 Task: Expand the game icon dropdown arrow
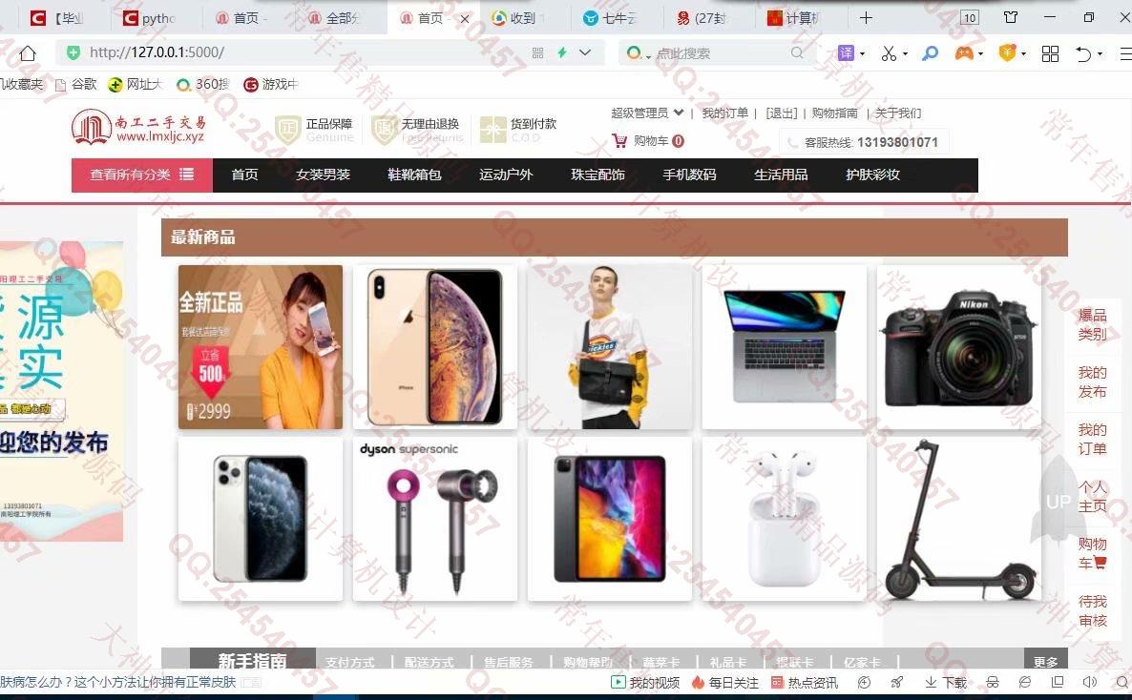click(x=980, y=53)
